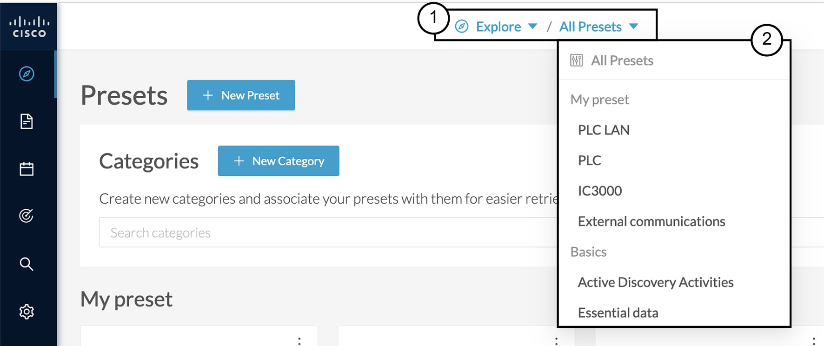
Task: Open the Admin gear icon in sidebar
Action: [x=27, y=312]
